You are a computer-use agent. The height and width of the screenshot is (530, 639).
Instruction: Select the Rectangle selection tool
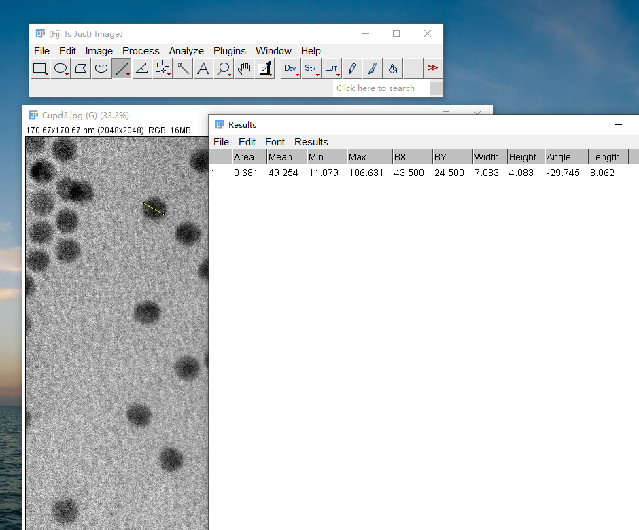(x=40, y=68)
